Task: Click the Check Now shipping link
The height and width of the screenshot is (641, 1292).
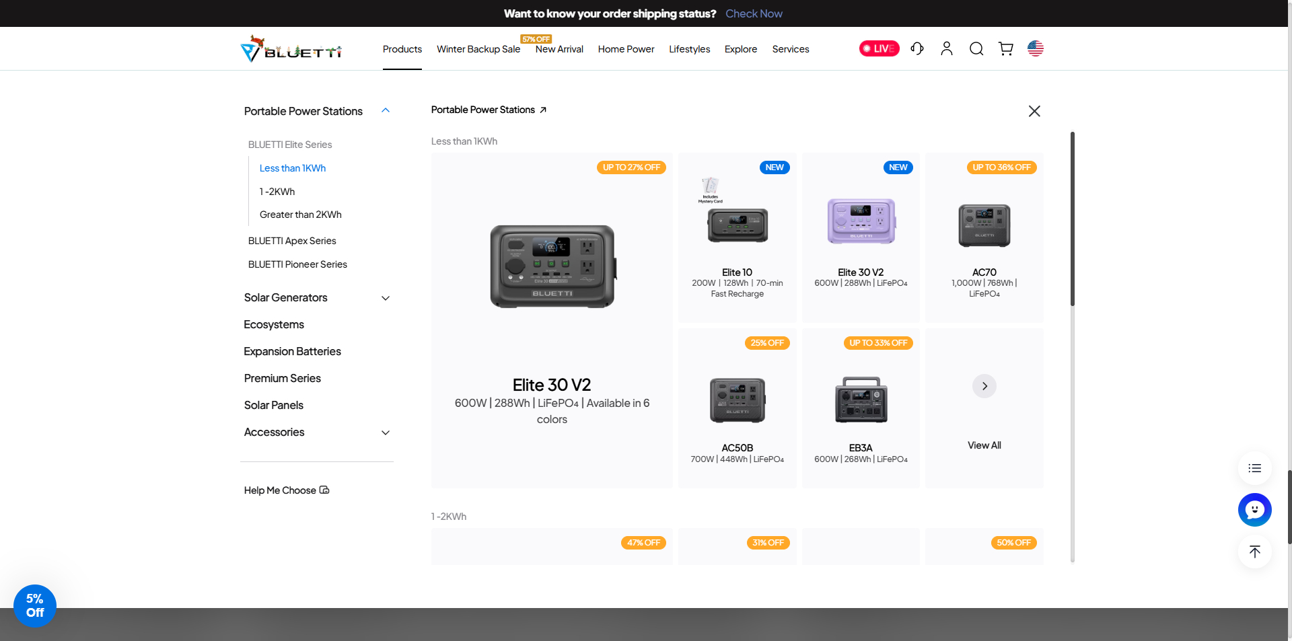Action: (754, 13)
